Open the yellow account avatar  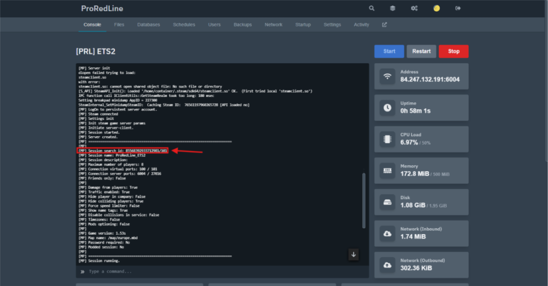point(437,8)
